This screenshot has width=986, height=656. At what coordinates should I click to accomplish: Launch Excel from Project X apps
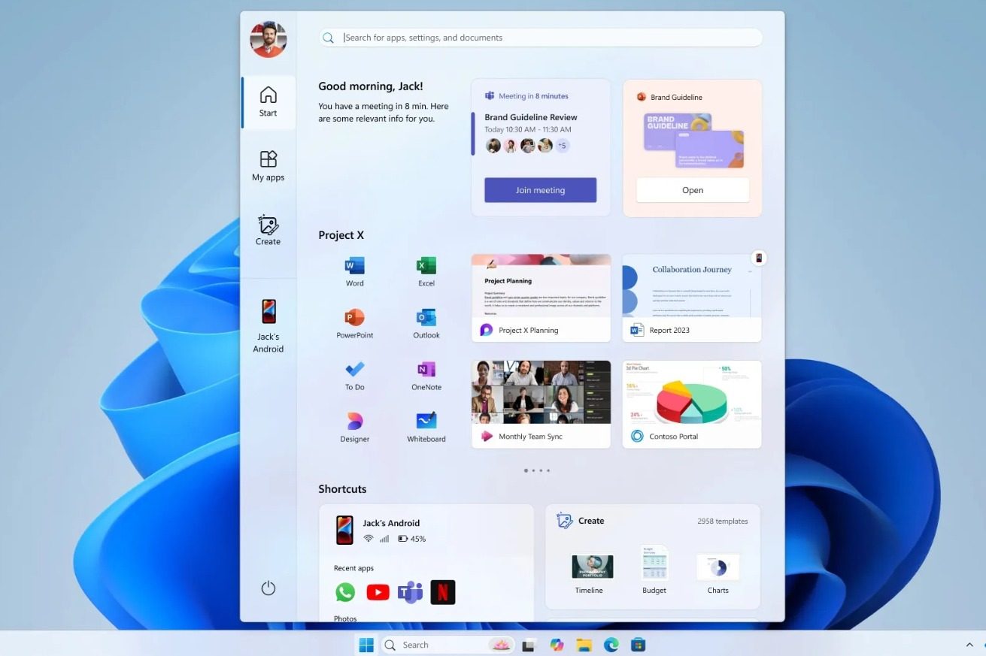(x=426, y=266)
